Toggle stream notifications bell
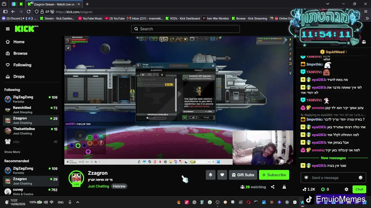Image resolution: width=371 pixels, height=208 pixels. [x=211, y=175]
